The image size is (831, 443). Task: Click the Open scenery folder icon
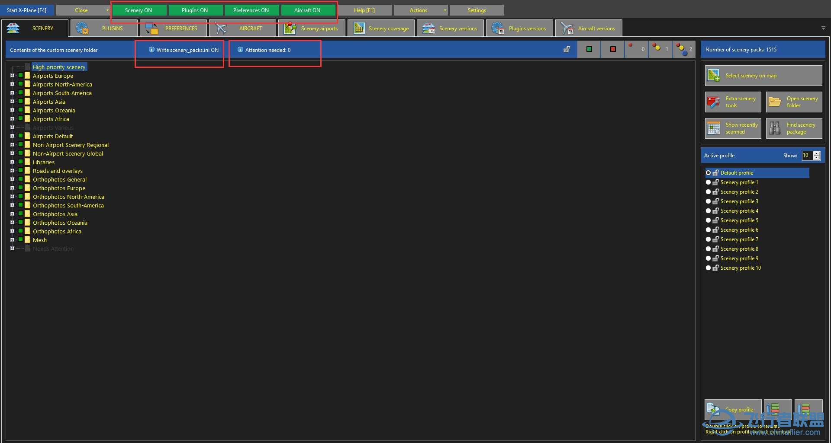pyautogui.click(x=775, y=102)
